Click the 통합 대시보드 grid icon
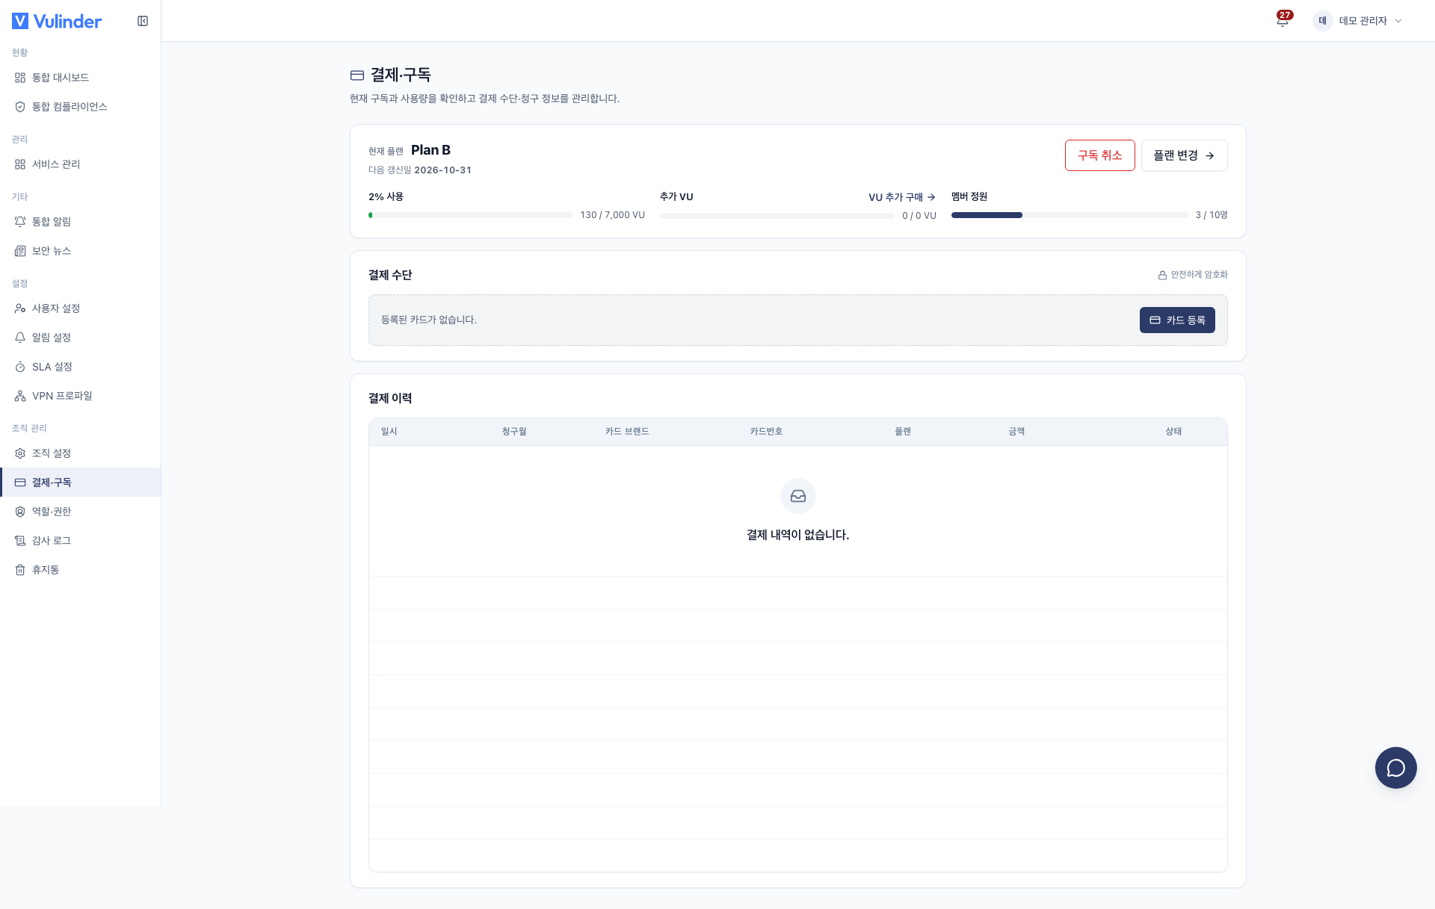This screenshot has height=909, width=1435. tap(20, 78)
